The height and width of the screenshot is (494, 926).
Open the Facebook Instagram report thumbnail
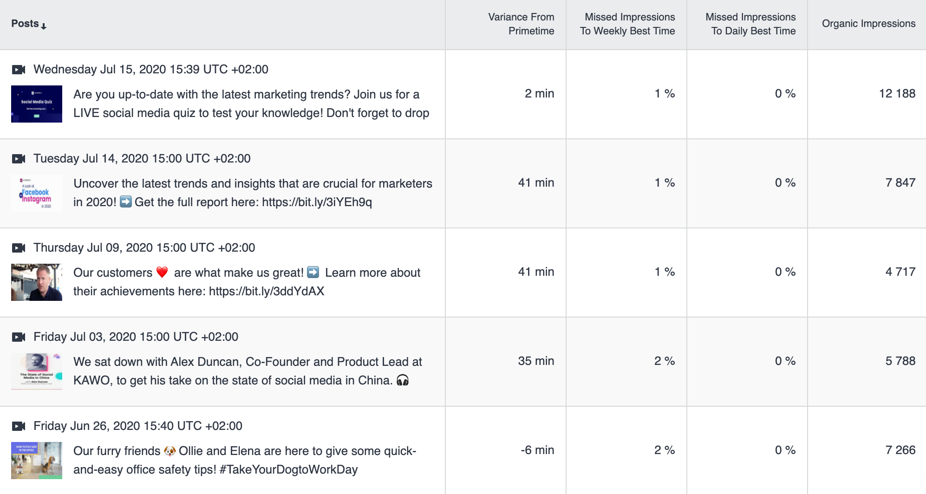pyautogui.click(x=37, y=193)
